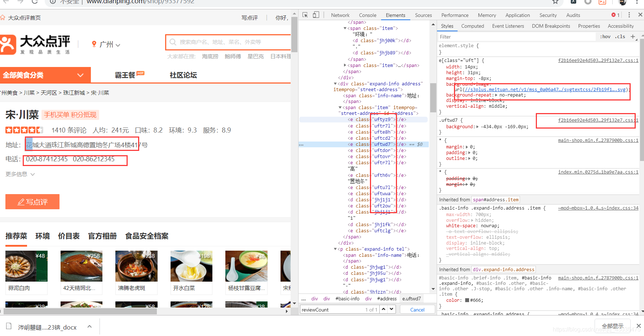The width and height of the screenshot is (644, 336).
Task: Click the DevTools inspect element icon
Action: click(x=305, y=15)
